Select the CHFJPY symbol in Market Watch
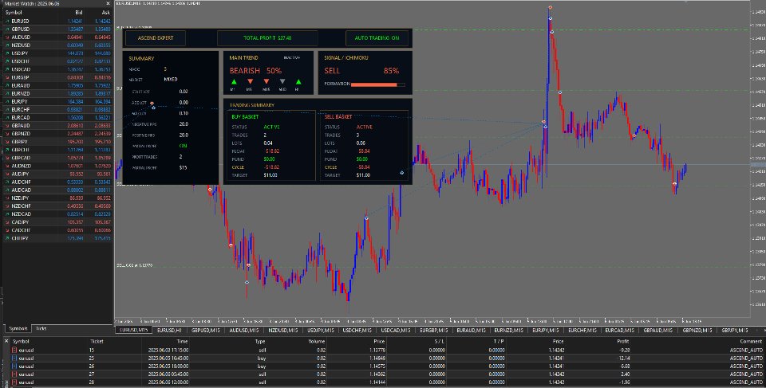This screenshot has height=388, width=766. click(x=19, y=238)
